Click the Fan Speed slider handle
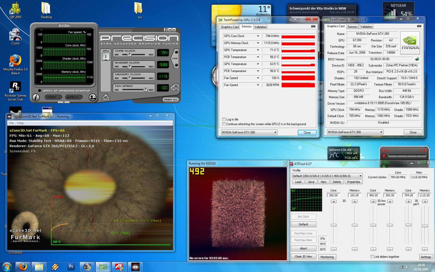 coord(145,90)
